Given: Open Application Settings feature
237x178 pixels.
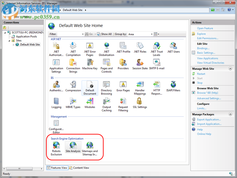Looking at the screenshot, I should (56, 66).
